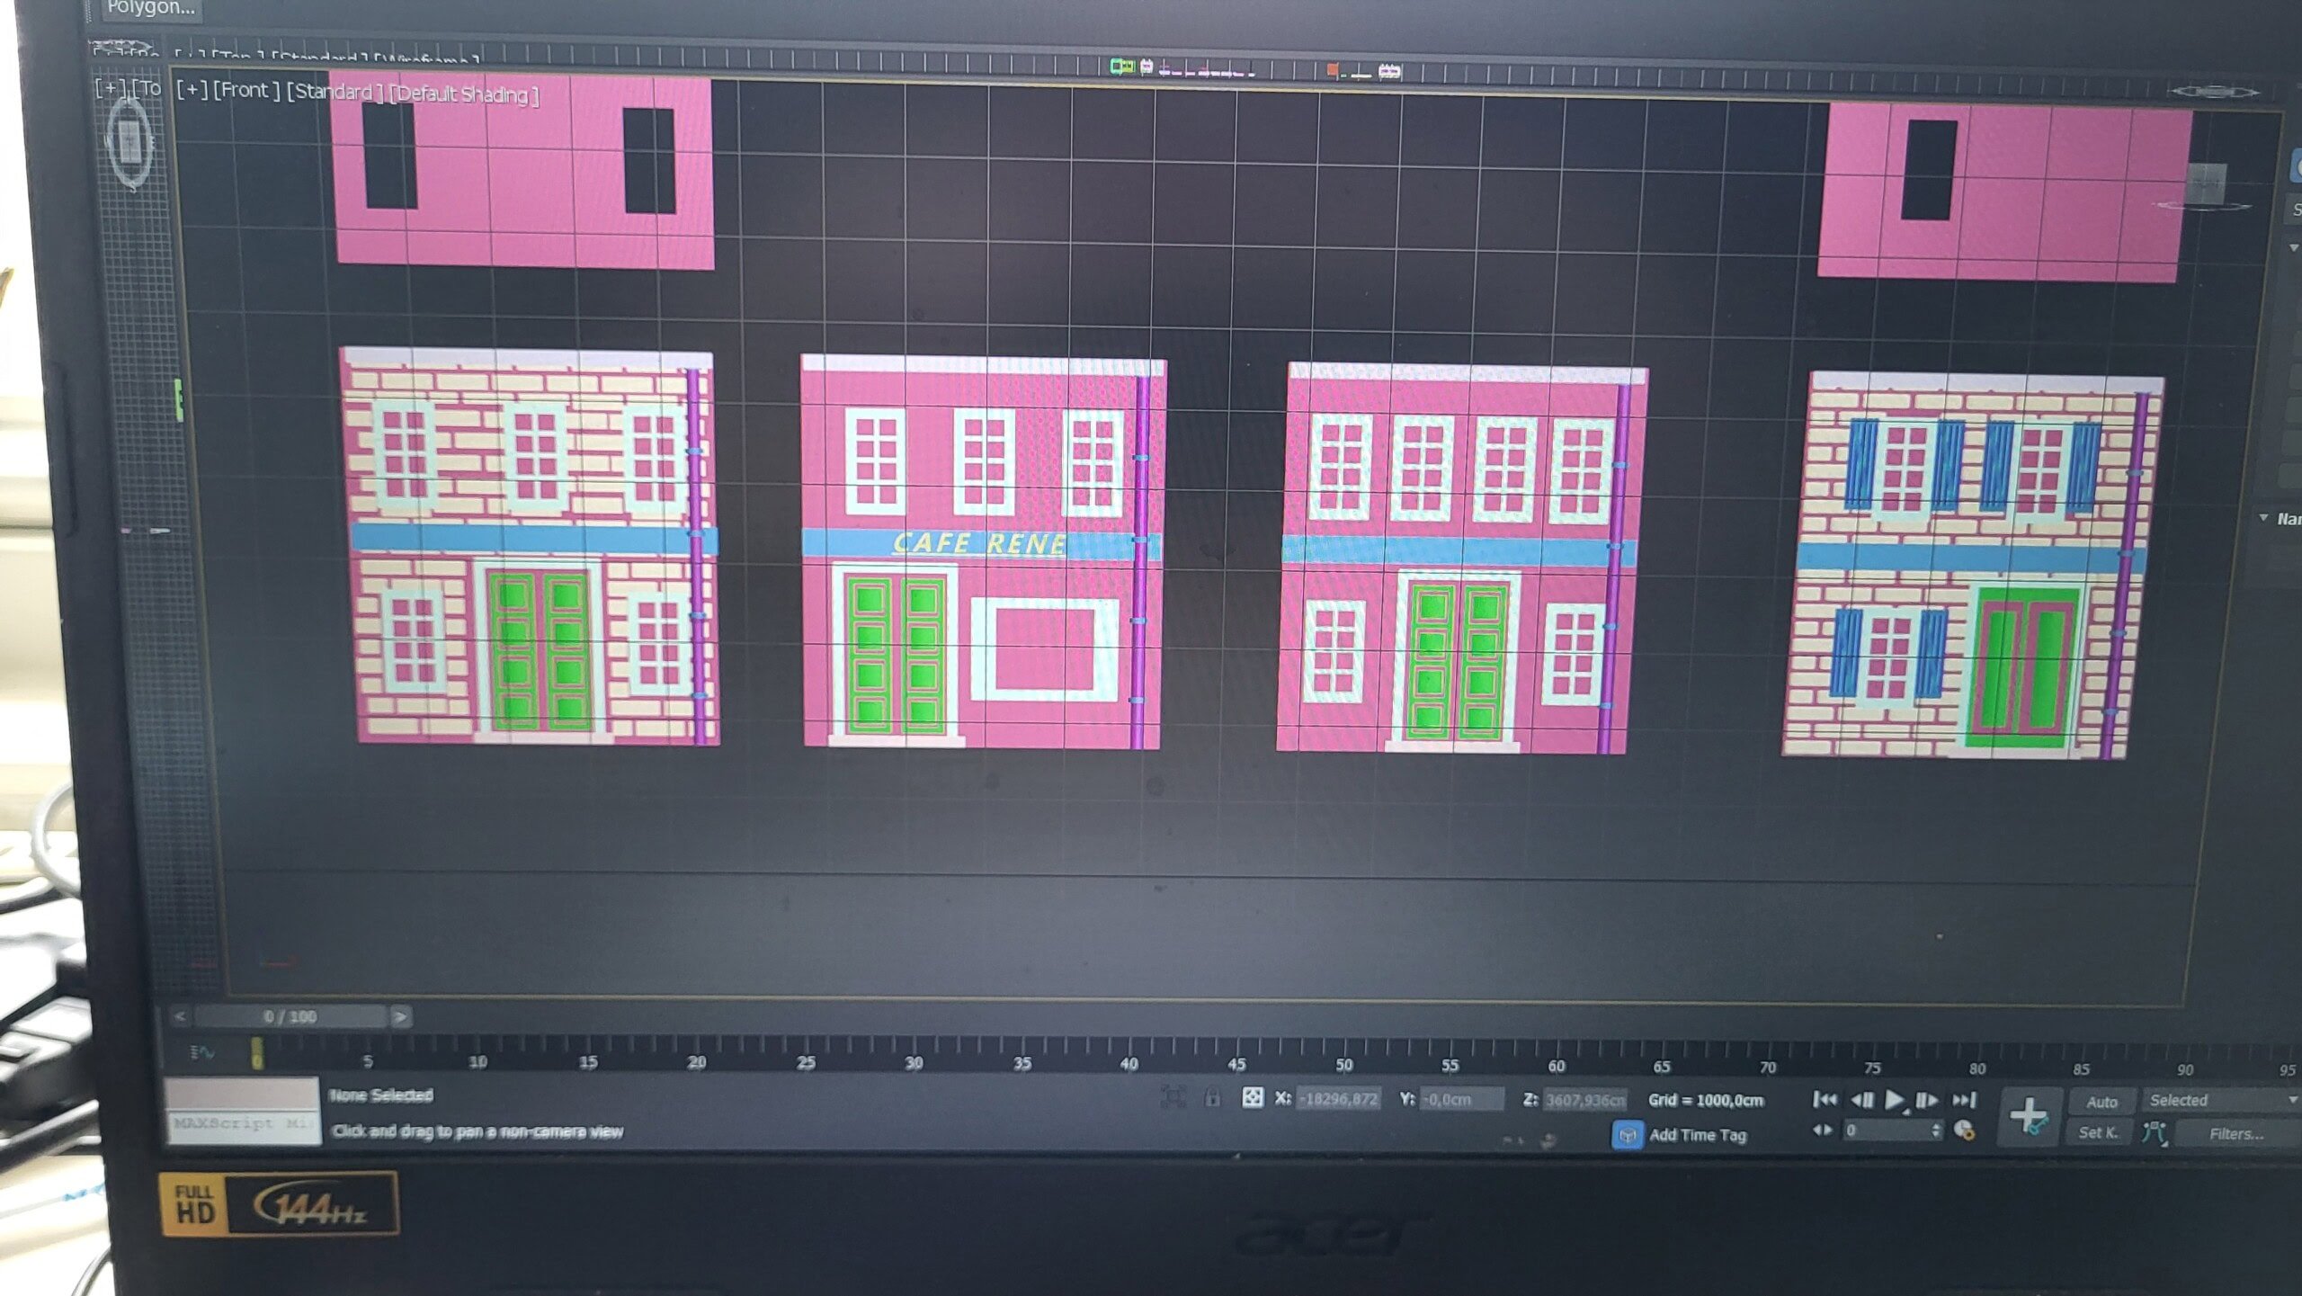The height and width of the screenshot is (1296, 2302).
Task: Toggle the Selection Lock padlock icon
Action: coord(1212,1097)
